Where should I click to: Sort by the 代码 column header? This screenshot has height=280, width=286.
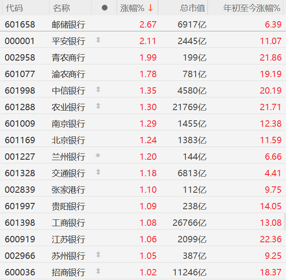(14, 8)
